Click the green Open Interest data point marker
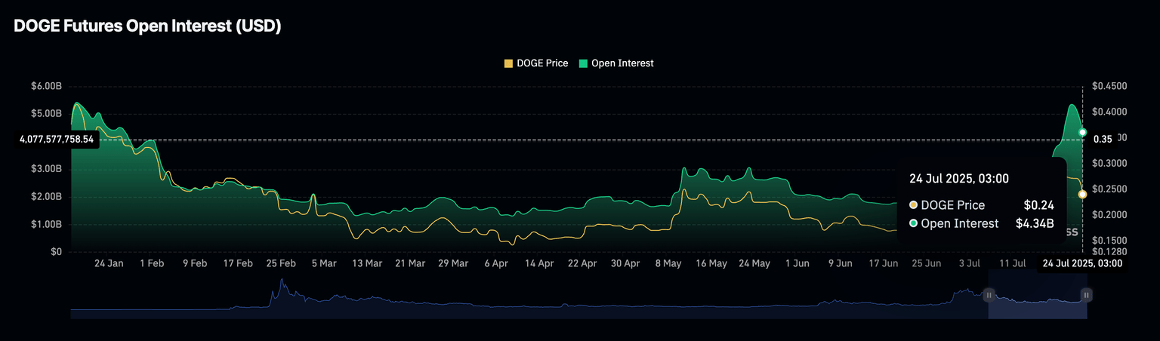This screenshot has height=341, width=1160. [1082, 132]
